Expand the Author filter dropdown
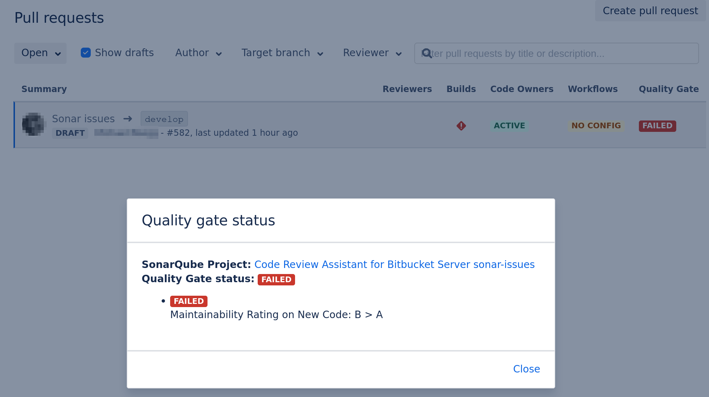The width and height of the screenshot is (709, 397). (x=199, y=53)
